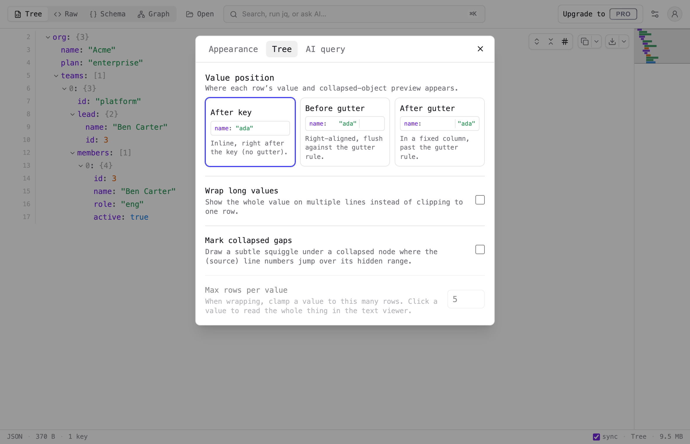Click the download icon in the toolbar
The height and width of the screenshot is (444, 690).
pos(612,41)
